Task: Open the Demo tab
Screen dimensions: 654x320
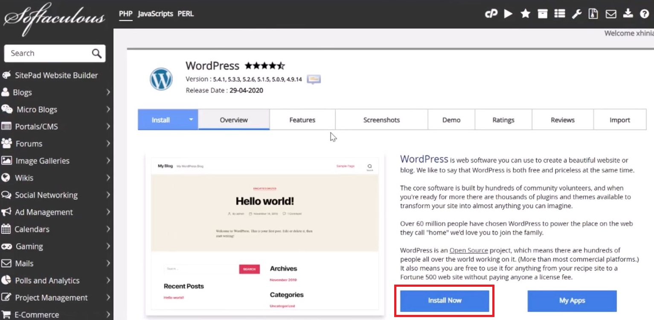Action: pos(451,120)
